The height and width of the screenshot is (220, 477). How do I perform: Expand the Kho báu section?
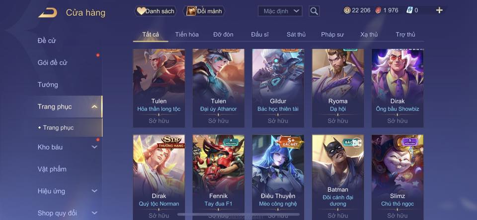(x=94, y=147)
